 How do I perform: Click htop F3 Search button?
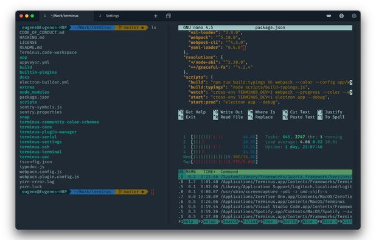pyautogui.click(x=228, y=222)
